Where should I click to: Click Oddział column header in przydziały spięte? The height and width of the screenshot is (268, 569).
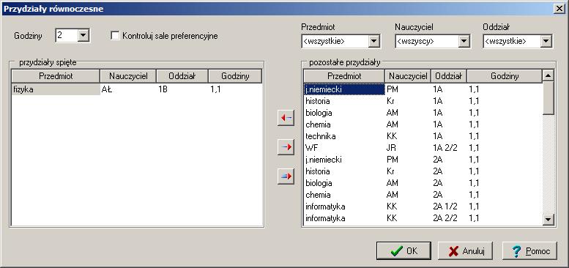point(182,76)
